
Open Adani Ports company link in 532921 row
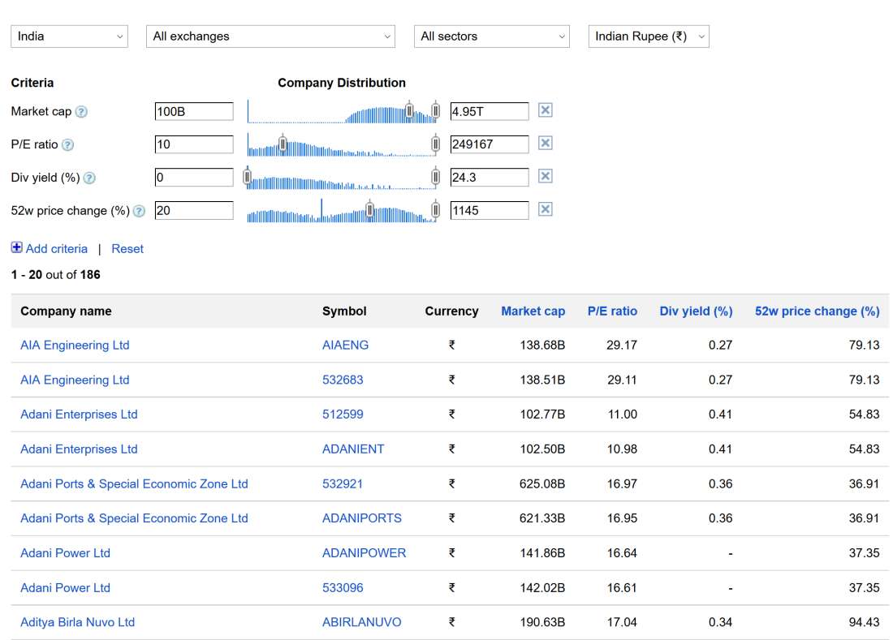[135, 484]
